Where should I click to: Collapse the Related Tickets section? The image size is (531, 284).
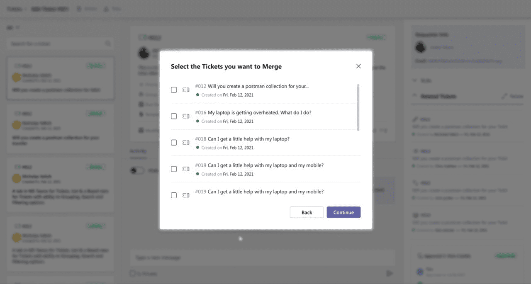tap(415, 96)
